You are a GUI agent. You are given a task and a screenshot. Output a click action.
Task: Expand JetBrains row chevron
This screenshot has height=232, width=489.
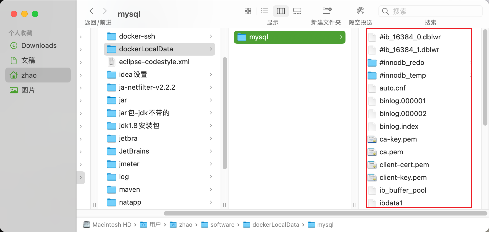point(211,151)
